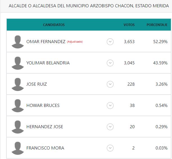Click the OMAR FERNANDEZ candidate name
This screenshot has height=159, width=172.
coord(46,42)
